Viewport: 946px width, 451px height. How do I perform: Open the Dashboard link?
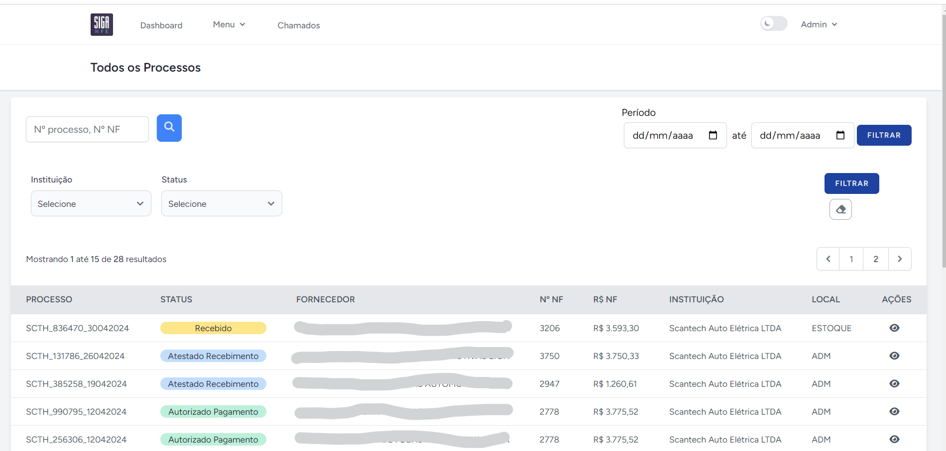(161, 25)
